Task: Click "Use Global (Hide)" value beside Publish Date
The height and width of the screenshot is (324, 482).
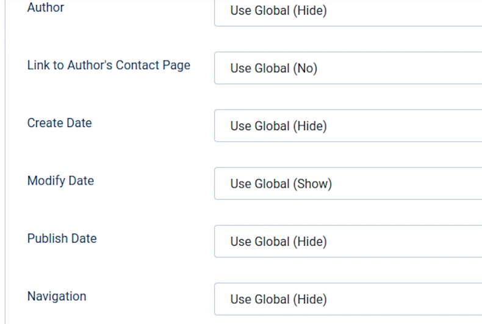Action: click(278, 241)
